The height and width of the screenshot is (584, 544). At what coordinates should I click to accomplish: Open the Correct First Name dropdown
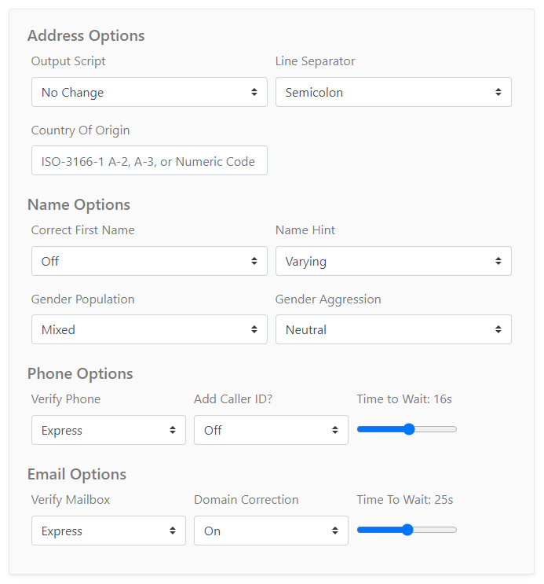pos(149,261)
